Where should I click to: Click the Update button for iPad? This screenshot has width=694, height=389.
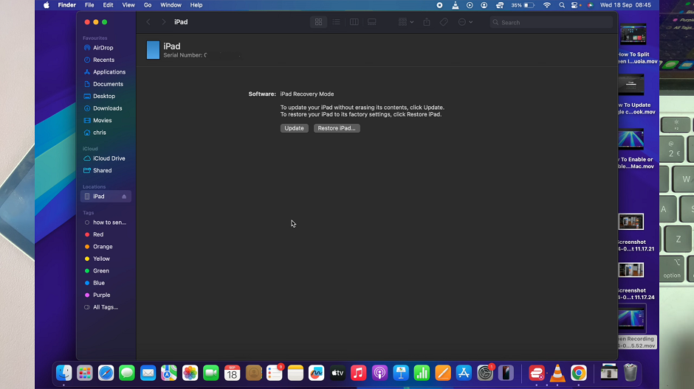[x=294, y=128]
